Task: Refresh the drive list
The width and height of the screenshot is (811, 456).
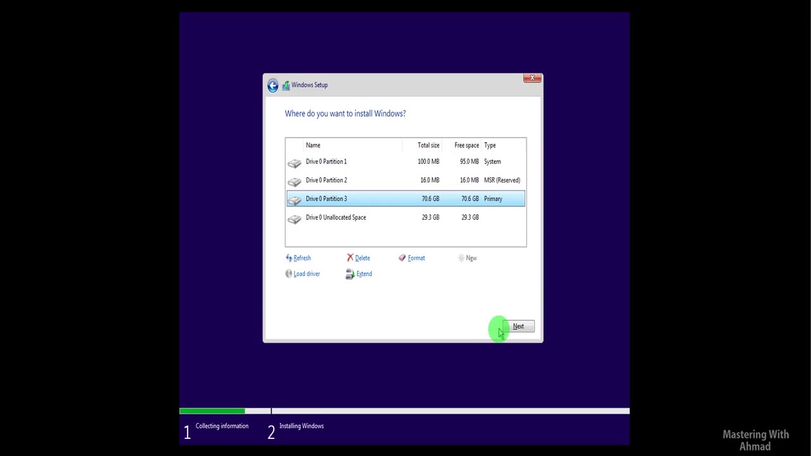Action: 302,258
